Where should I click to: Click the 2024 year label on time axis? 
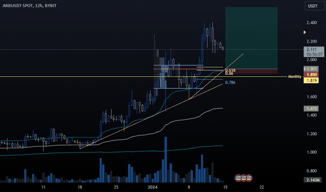(153, 187)
